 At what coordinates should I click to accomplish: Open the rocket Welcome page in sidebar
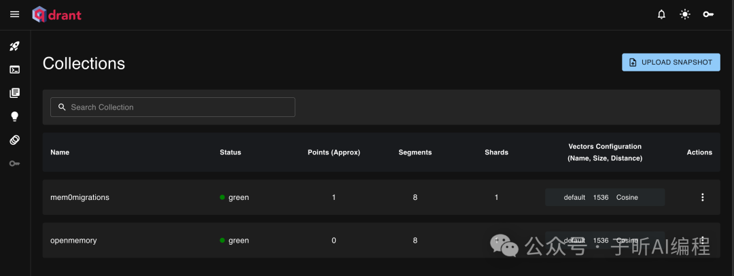point(14,46)
